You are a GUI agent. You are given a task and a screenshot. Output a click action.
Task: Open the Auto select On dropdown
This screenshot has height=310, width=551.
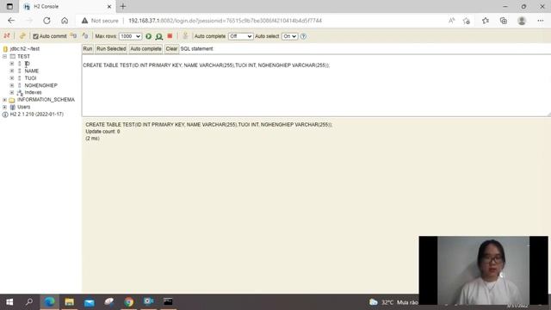[289, 36]
